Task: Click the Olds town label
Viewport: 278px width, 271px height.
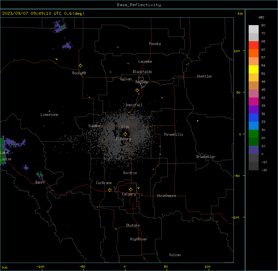Action: [125, 127]
